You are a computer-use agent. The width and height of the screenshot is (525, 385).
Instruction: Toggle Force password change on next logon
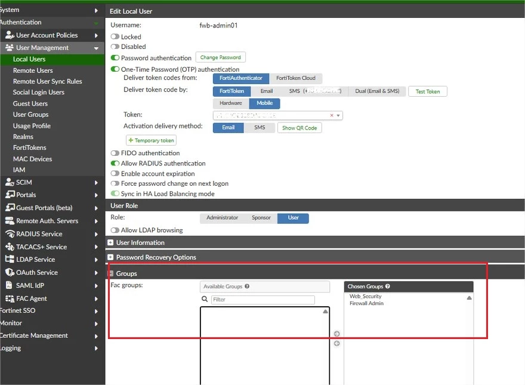[x=115, y=183]
